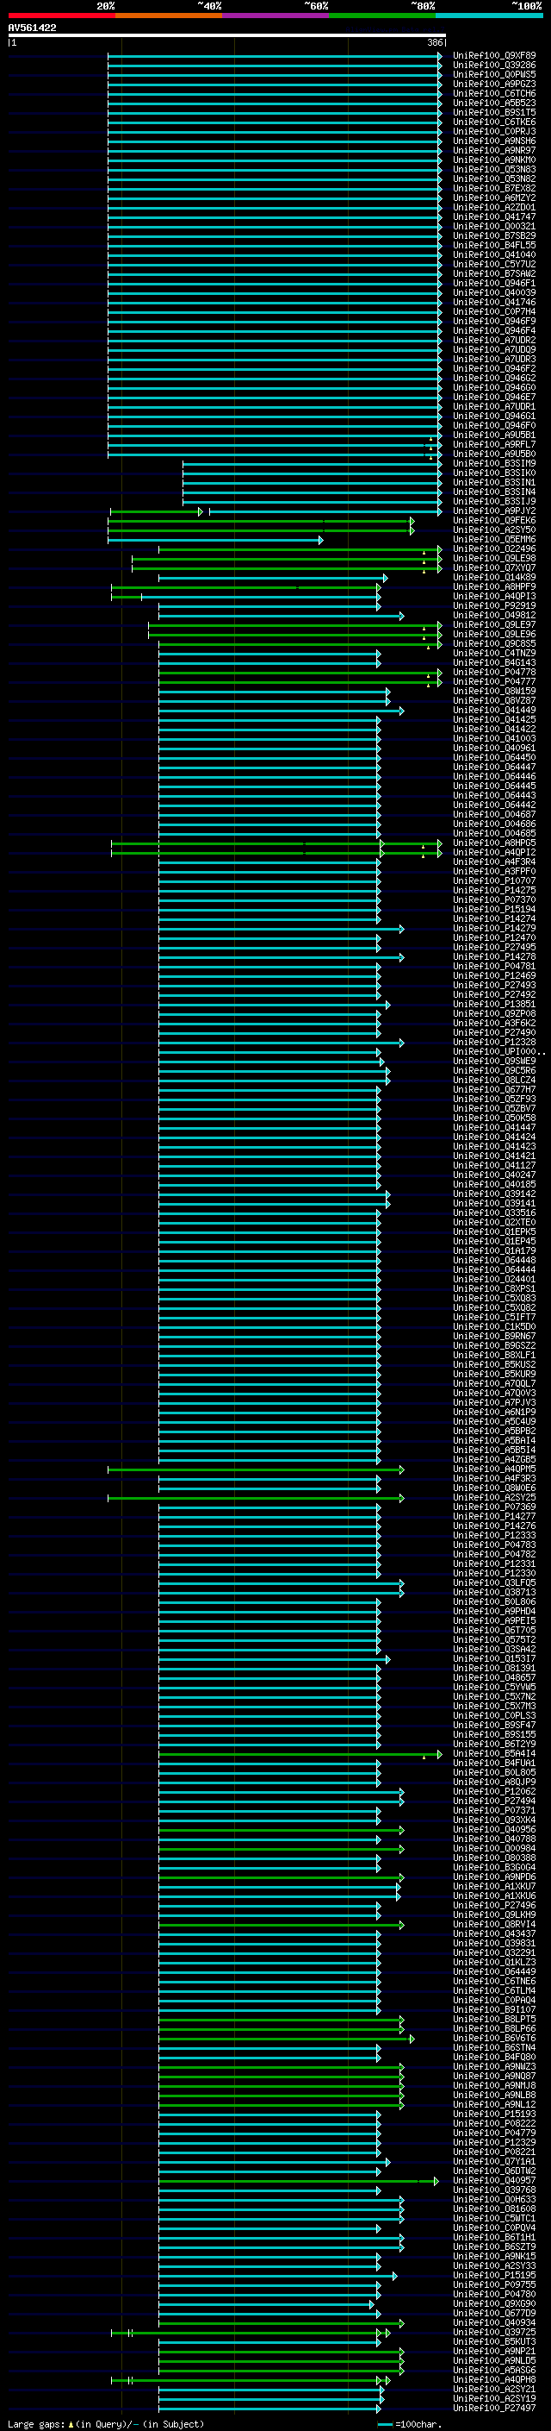Click hit label UniRef100_C6TKE6
The image size is (551, 2431).
494,122
